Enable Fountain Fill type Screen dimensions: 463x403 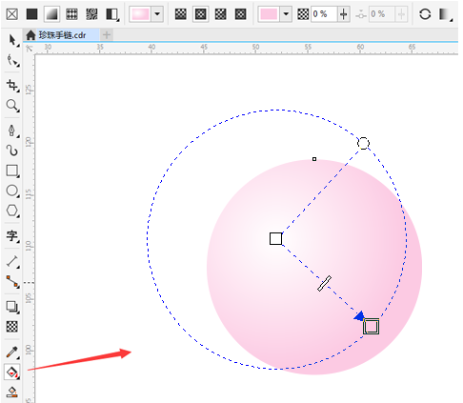tap(51, 14)
